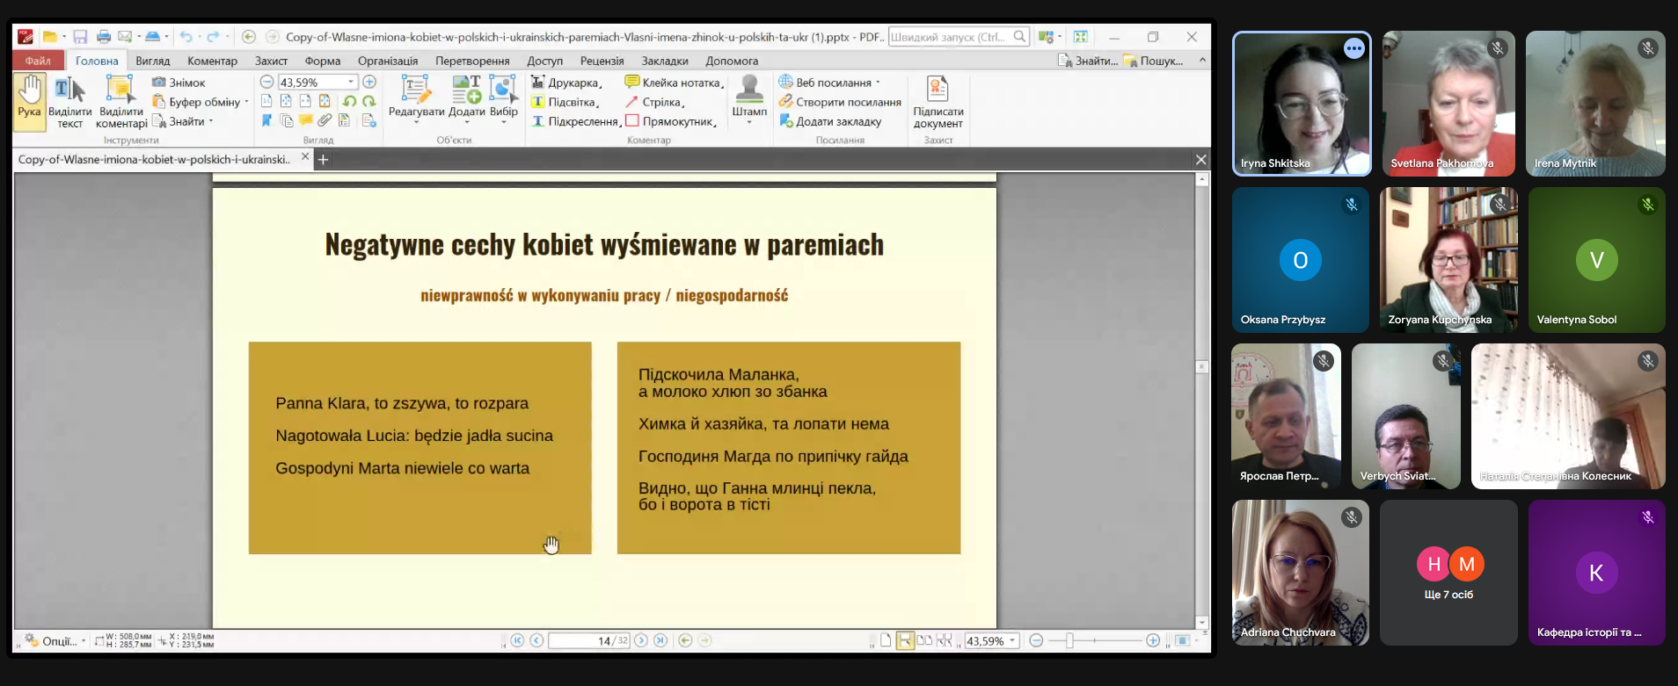This screenshot has width=1678, height=686.
Task: Toggle two-page layout in the status bar
Action: coord(924,640)
